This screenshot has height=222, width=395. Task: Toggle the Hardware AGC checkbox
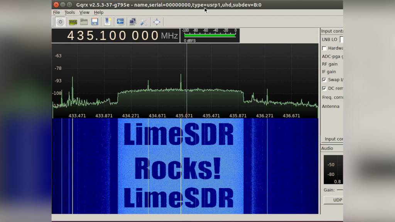coord(324,48)
